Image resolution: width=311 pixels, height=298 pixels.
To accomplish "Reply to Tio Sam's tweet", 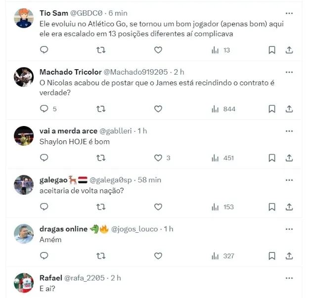I will [44, 50].
